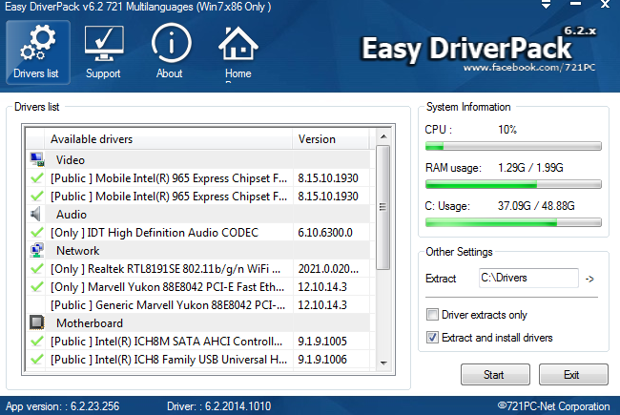Click the CPU usage progress bar

(x=513, y=146)
